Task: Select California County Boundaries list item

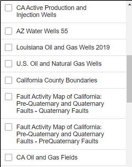Action: (64, 80)
